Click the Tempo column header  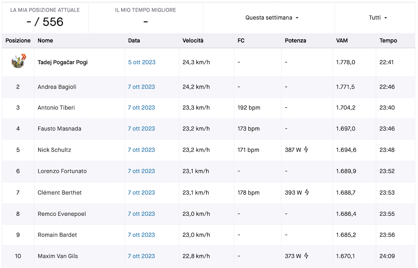point(388,40)
